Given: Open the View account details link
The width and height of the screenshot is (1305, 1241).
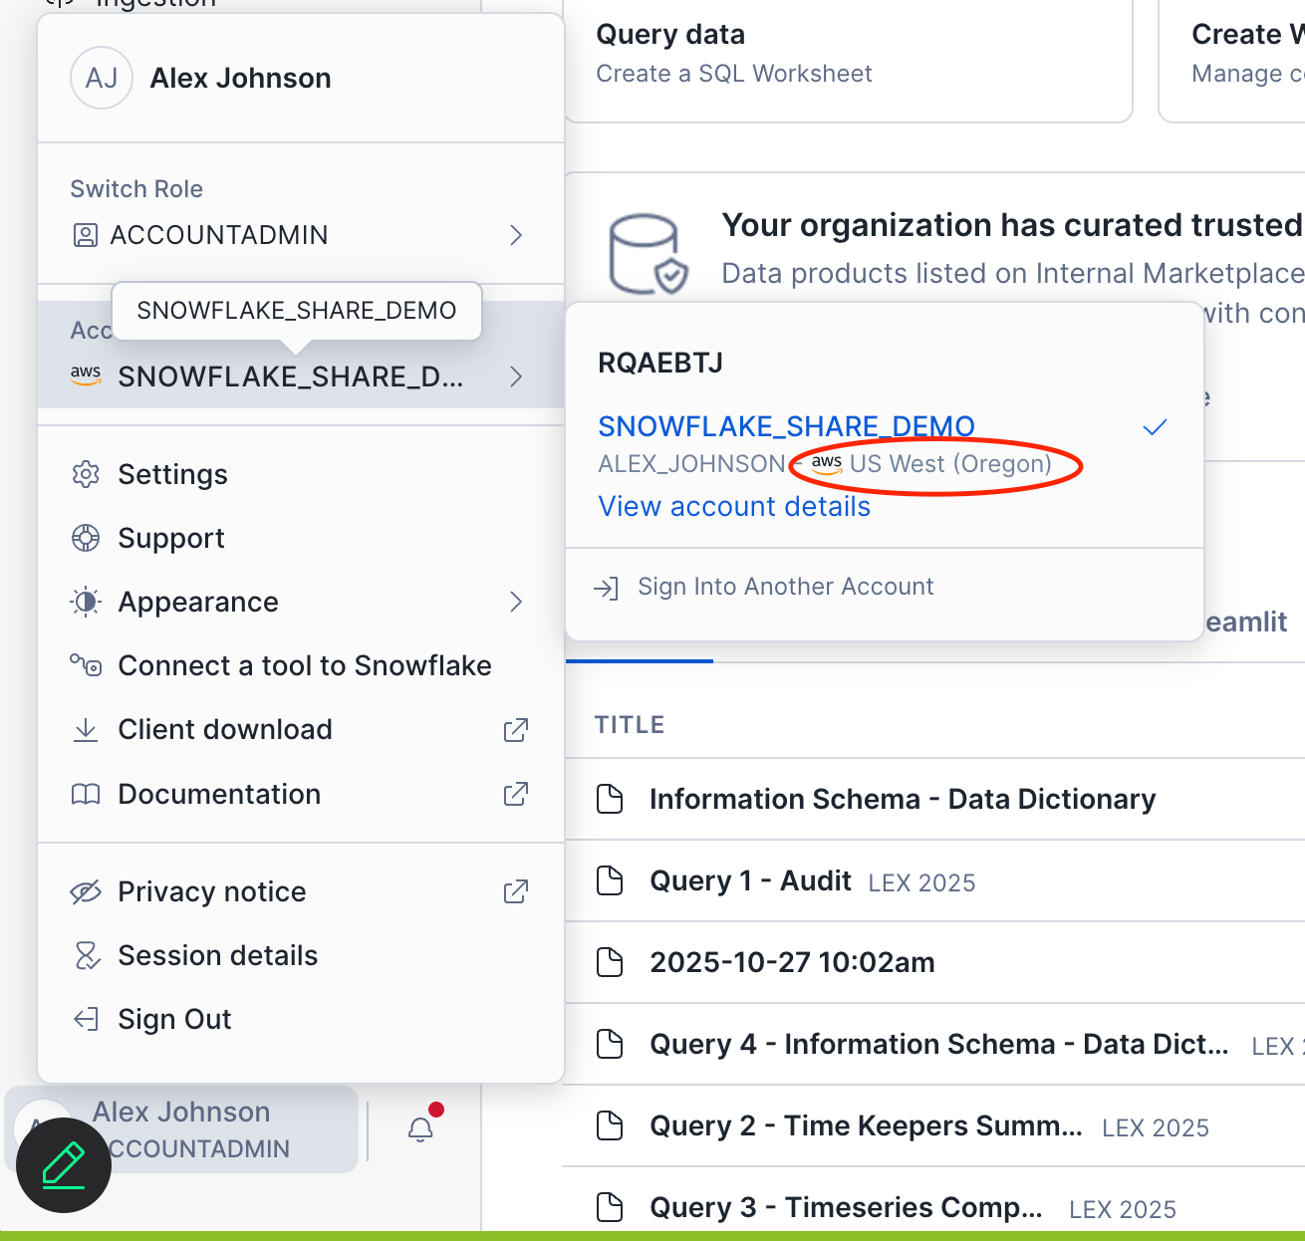Looking at the screenshot, I should point(733,506).
